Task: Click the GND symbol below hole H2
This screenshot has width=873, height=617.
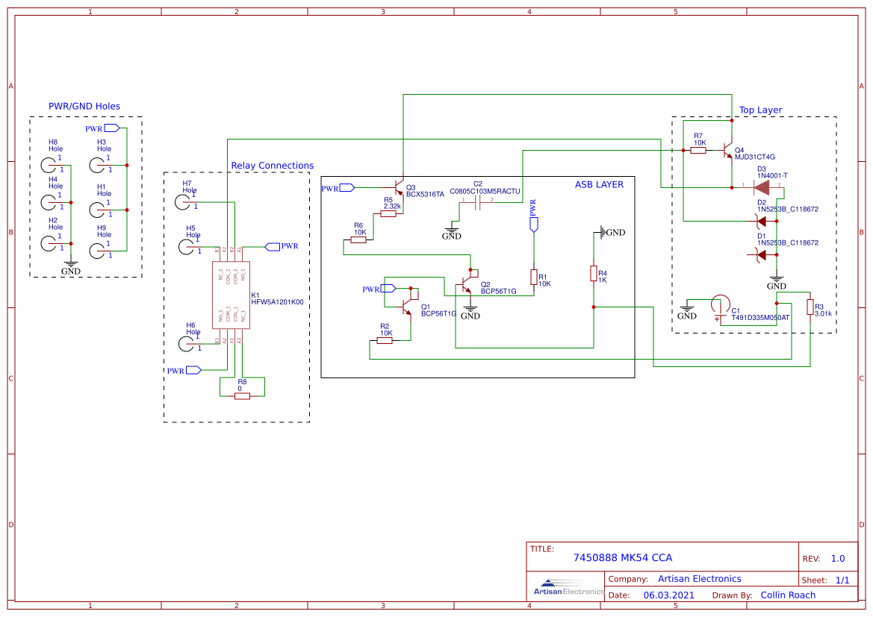Action: pos(71,263)
